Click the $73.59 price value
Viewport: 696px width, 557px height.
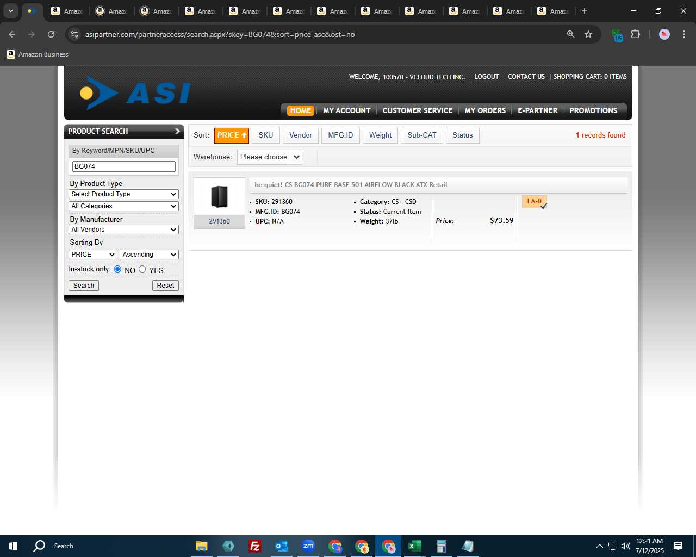[x=501, y=220]
